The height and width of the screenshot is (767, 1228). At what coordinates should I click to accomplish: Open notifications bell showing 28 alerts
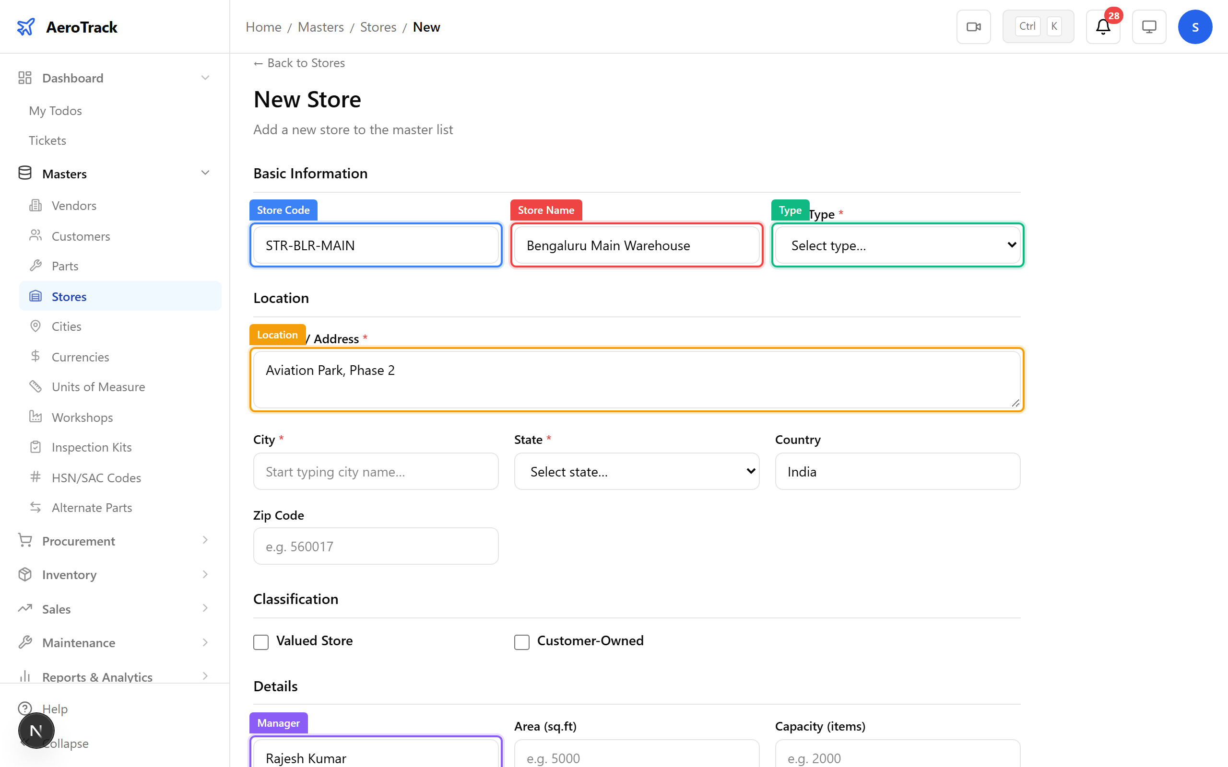(x=1102, y=27)
